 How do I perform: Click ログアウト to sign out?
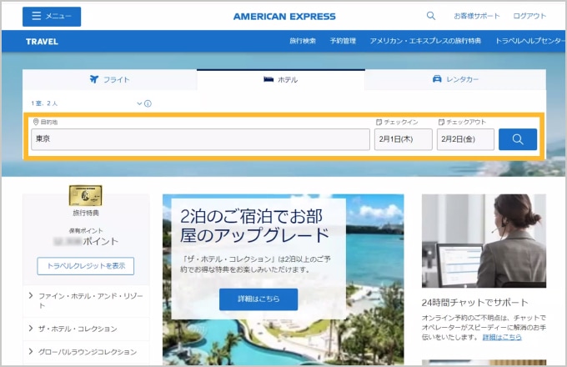pyautogui.click(x=529, y=16)
